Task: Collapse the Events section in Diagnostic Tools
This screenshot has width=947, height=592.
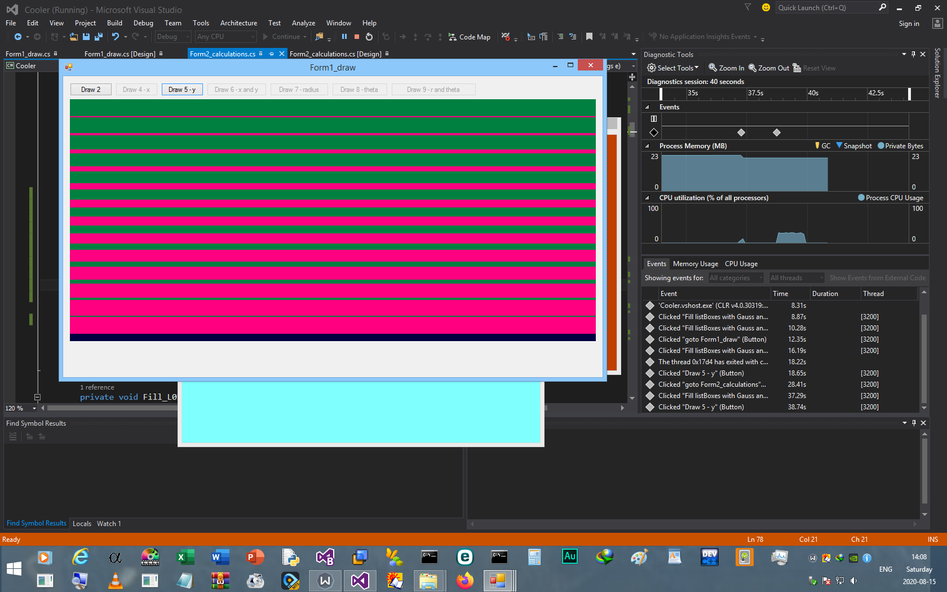Action: tap(647, 107)
